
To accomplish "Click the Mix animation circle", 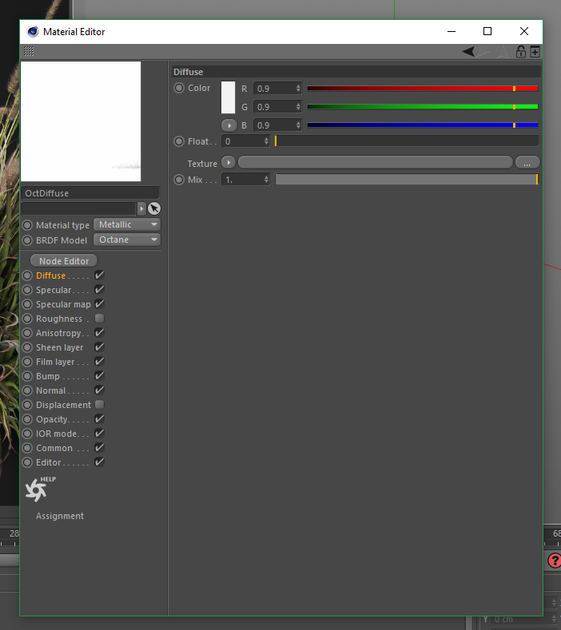I will [x=179, y=179].
